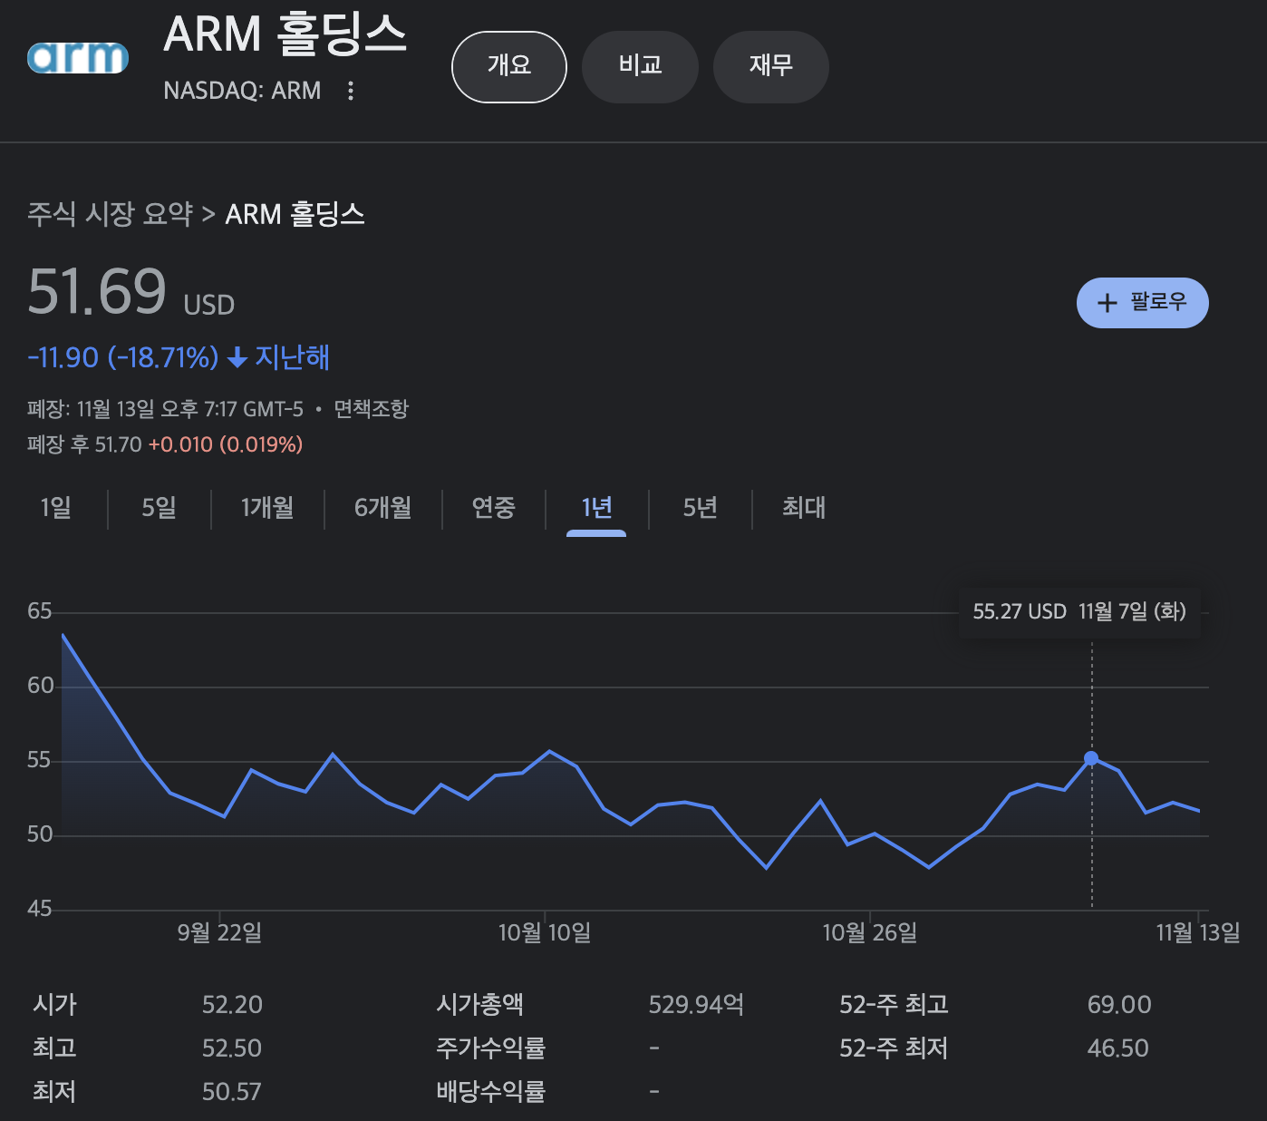Click the plus icon in 팔로우 button
This screenshot has height=1121, width=1267.
1107,303
